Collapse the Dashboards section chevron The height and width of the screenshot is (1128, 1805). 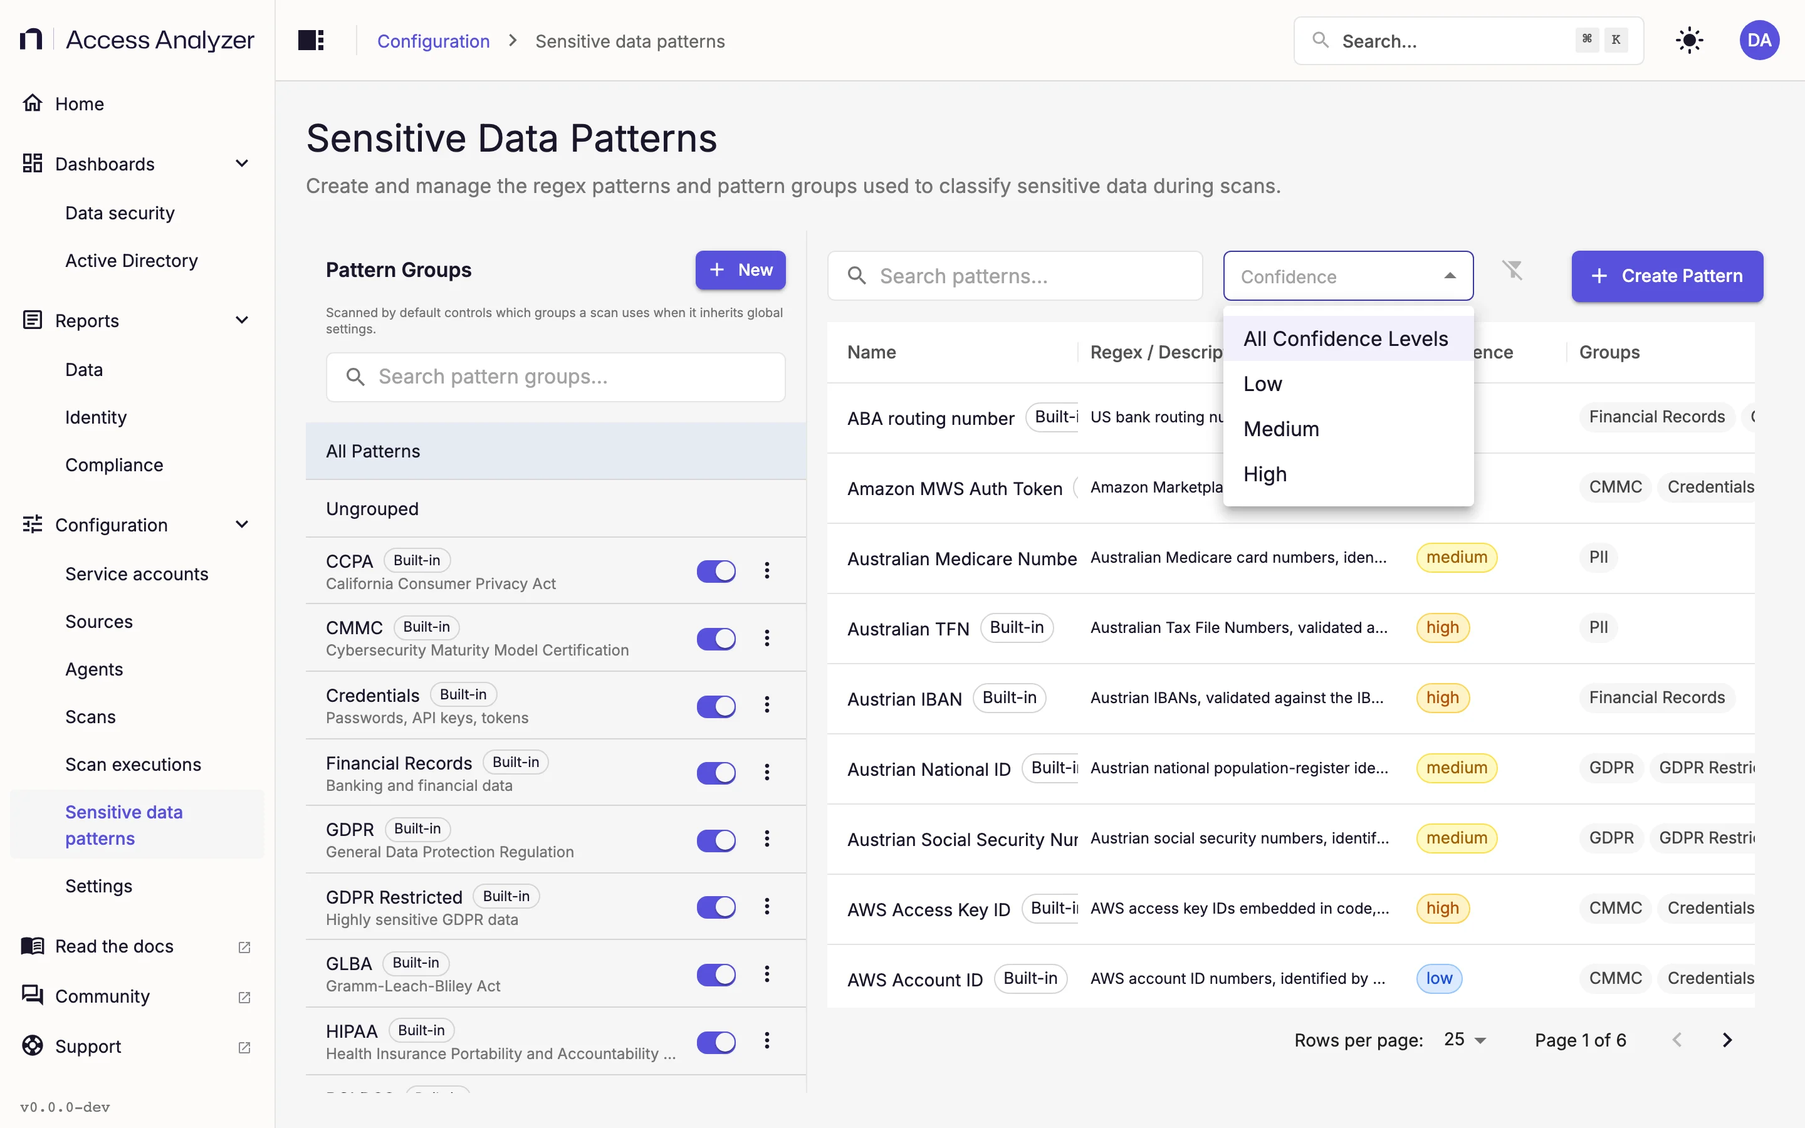click(242, 164)
